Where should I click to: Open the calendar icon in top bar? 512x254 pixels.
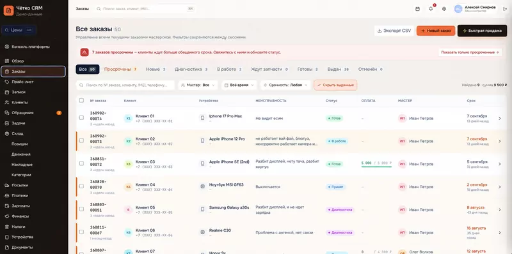tap(417, 9)
